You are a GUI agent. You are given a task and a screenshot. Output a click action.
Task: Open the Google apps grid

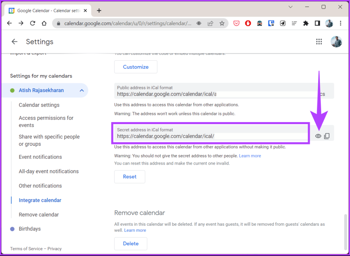click(x=319, y=42)
